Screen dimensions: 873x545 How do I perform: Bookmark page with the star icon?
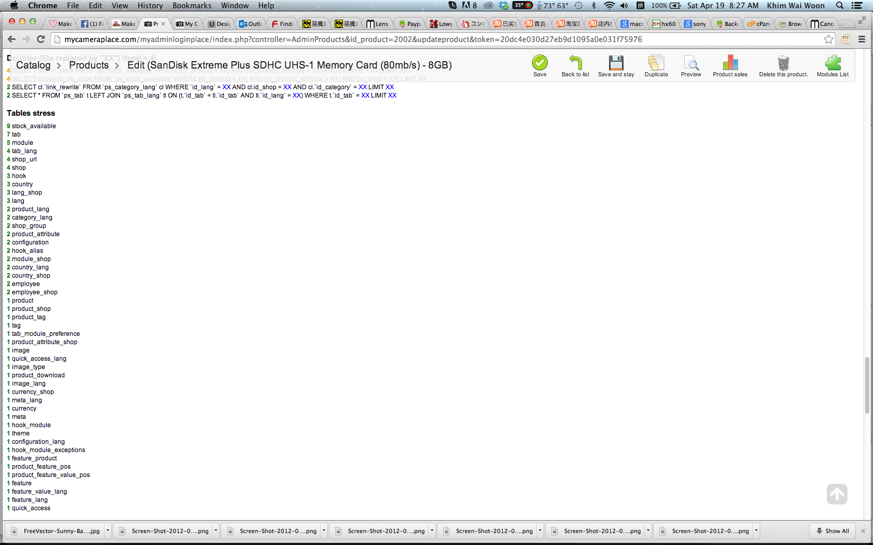828,39
